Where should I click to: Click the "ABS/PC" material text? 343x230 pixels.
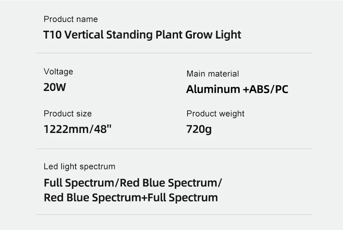coord(268,90)
